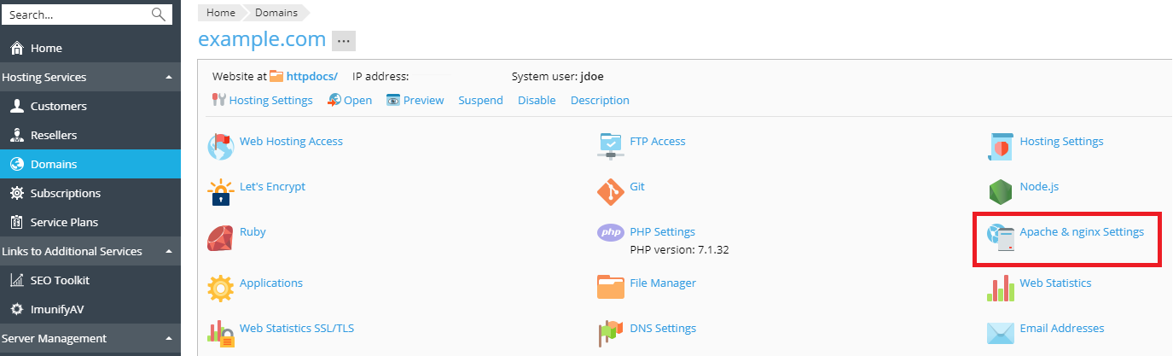Open File Manager folder icon
This screenshot has width=1173, height=356.
[x=611, y=288]
